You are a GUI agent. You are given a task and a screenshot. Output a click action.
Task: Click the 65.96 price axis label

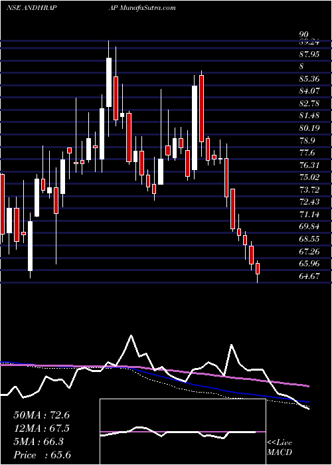point(309,263)
